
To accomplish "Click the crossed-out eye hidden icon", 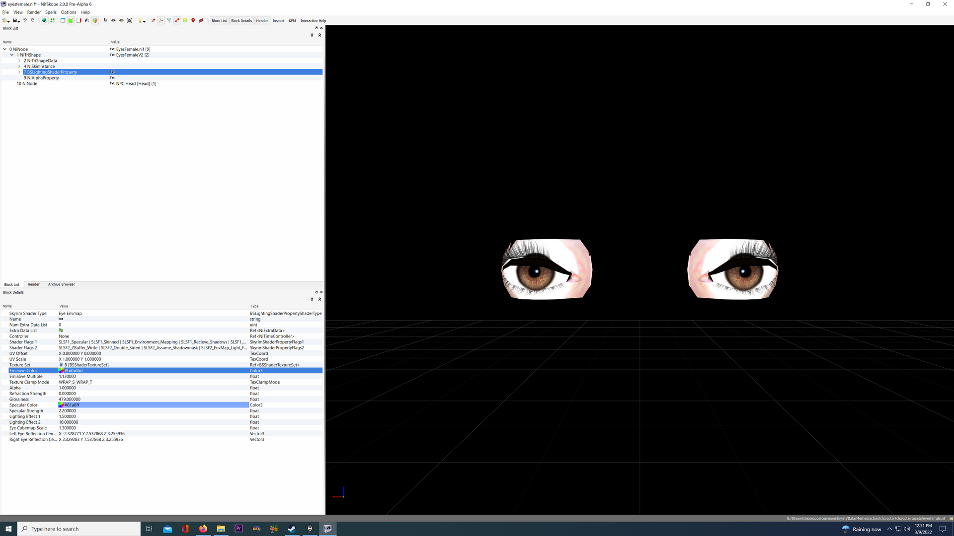I will (x=201, y=20).
